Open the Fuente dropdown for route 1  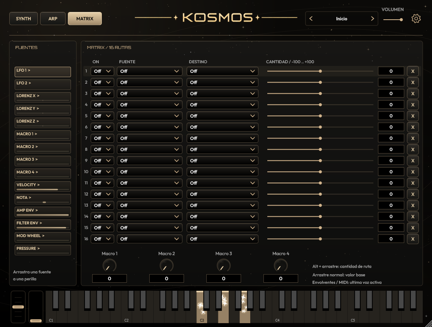click(x=150, y=71)
